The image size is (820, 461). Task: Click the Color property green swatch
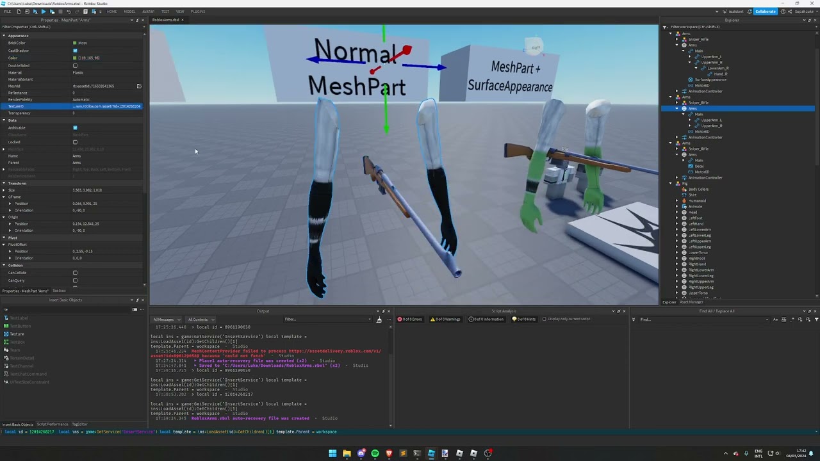(x=75, y=58)
